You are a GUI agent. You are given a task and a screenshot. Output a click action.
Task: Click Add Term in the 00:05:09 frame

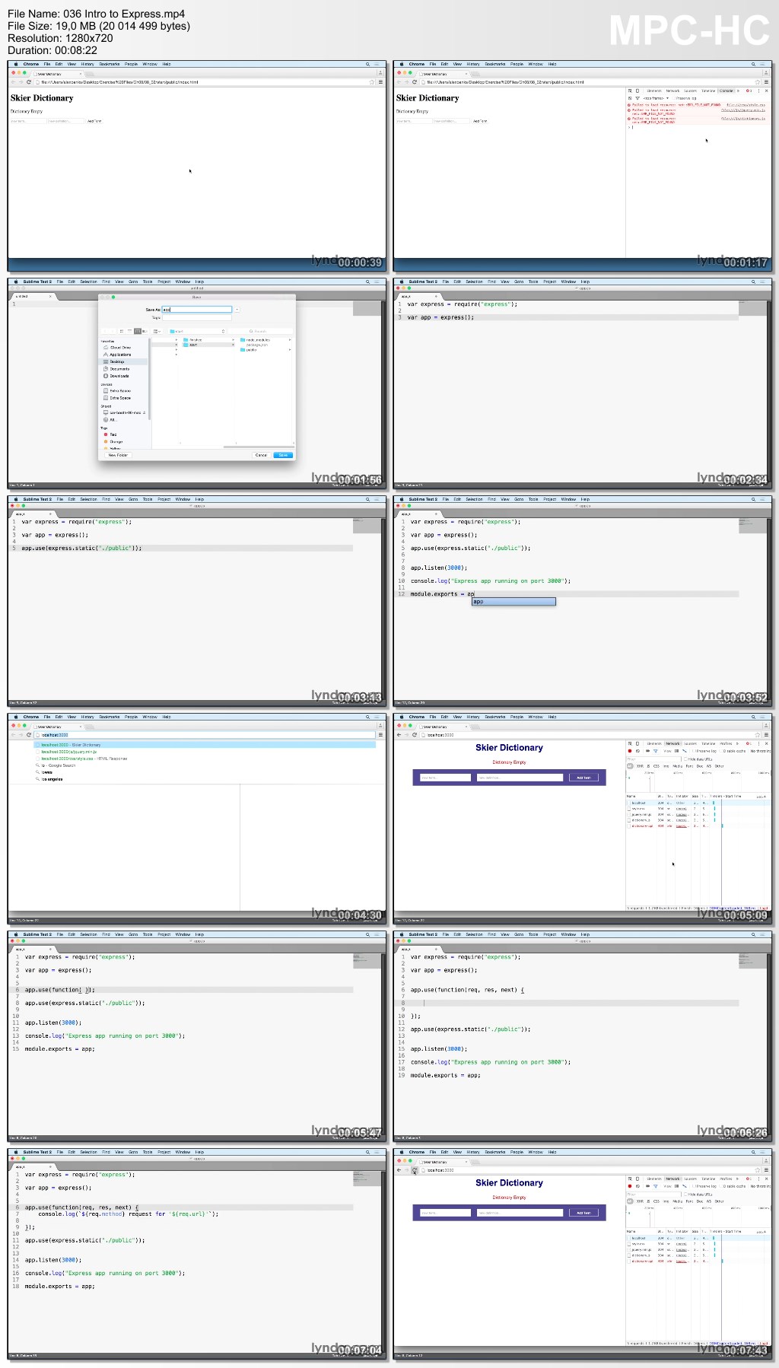click(583, 778)
